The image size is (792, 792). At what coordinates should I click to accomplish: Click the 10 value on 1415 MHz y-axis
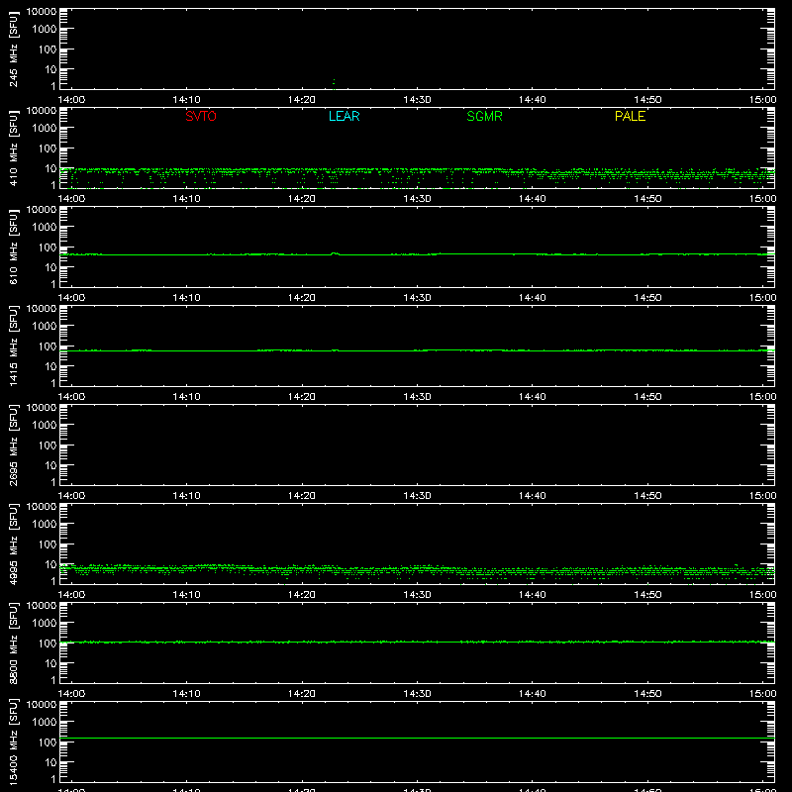point(50,366)
